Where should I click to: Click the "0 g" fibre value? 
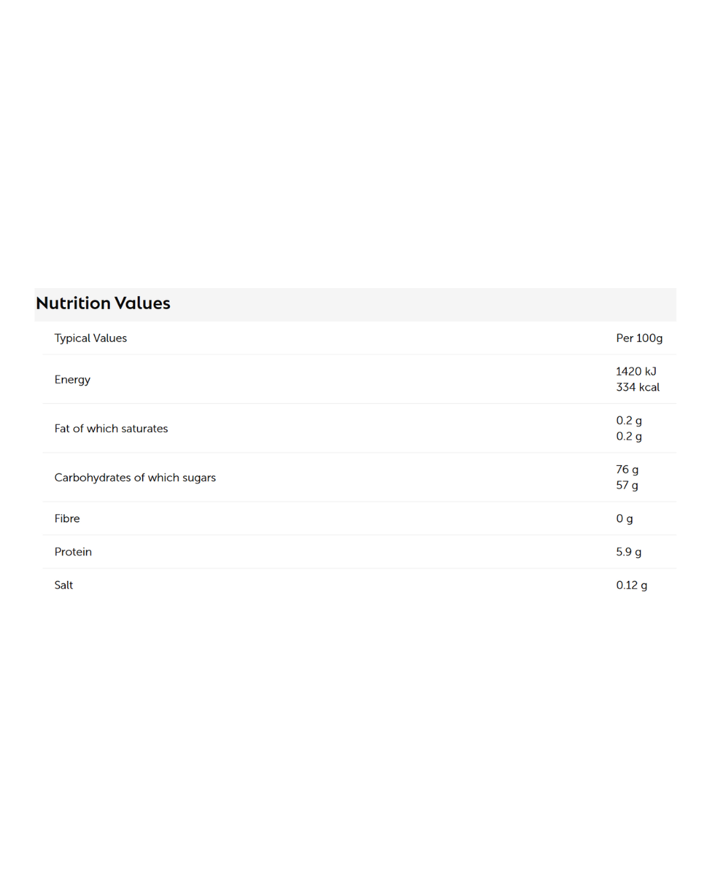click(624, 519)
